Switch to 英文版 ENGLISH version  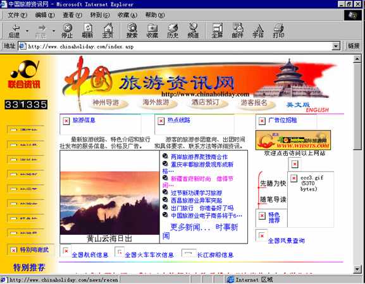(307, 107)
